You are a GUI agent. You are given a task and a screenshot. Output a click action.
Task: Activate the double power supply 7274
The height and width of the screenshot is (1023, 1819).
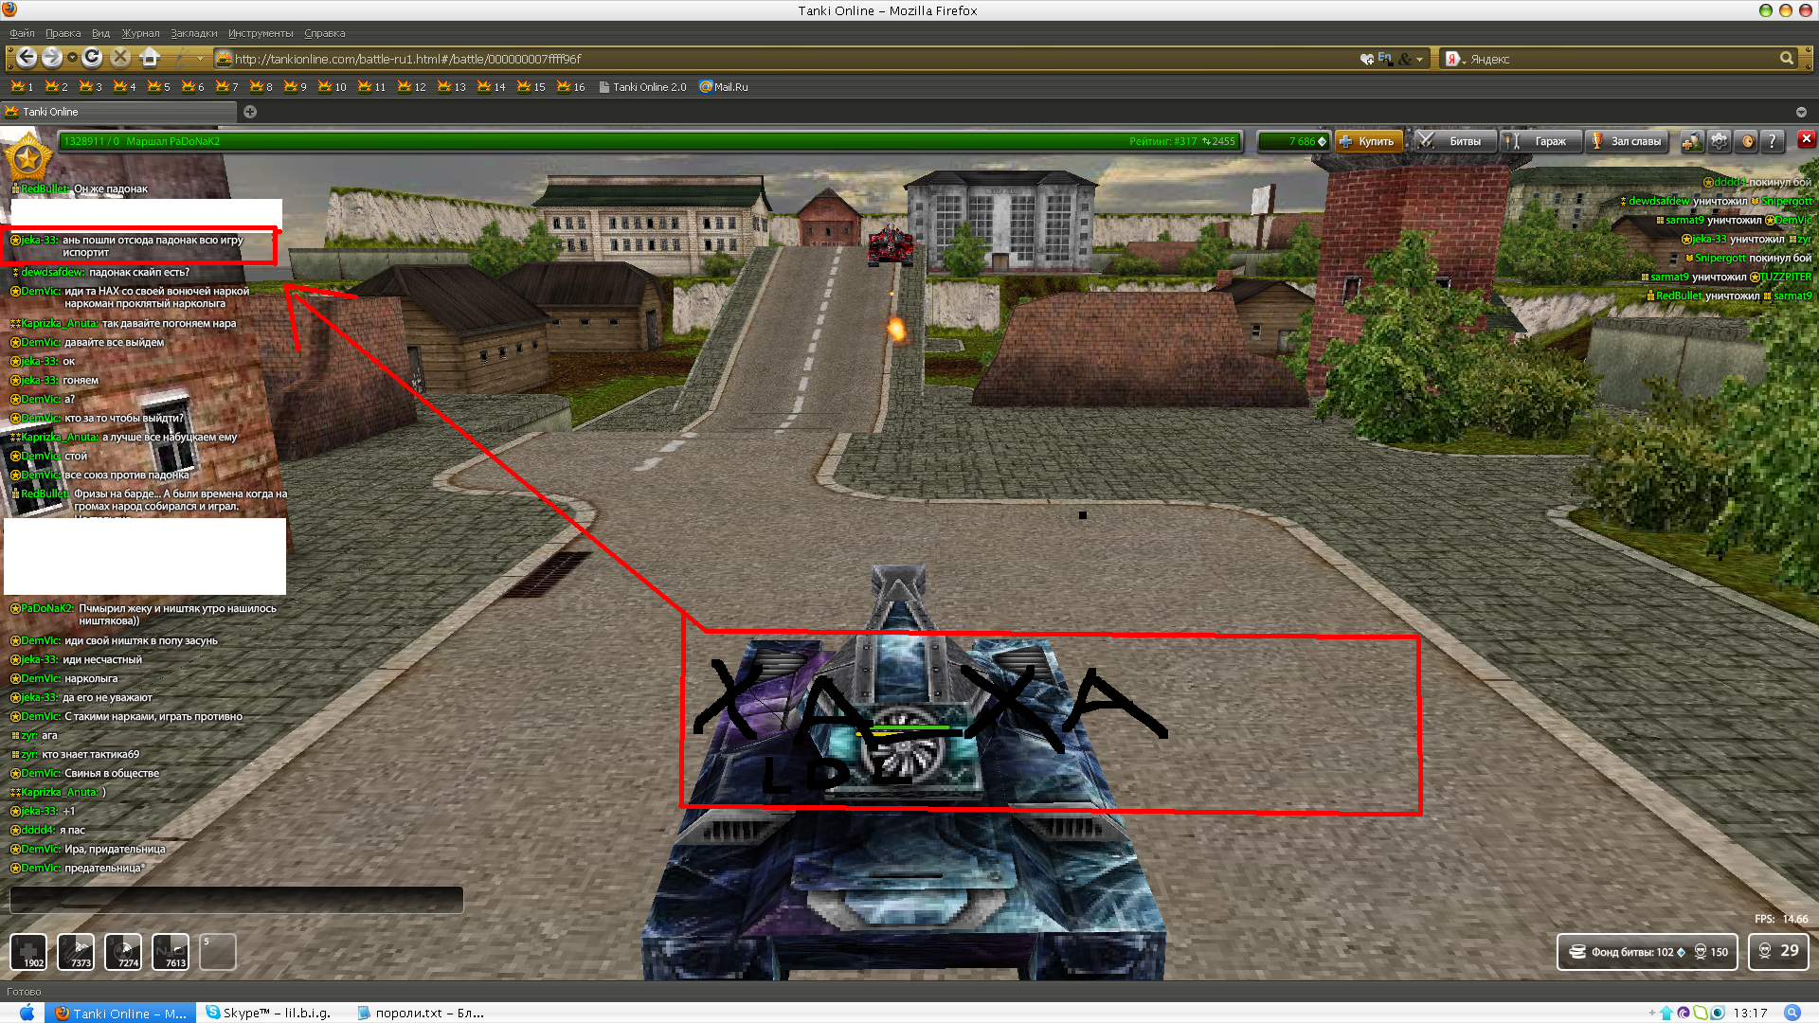[123, 951]
